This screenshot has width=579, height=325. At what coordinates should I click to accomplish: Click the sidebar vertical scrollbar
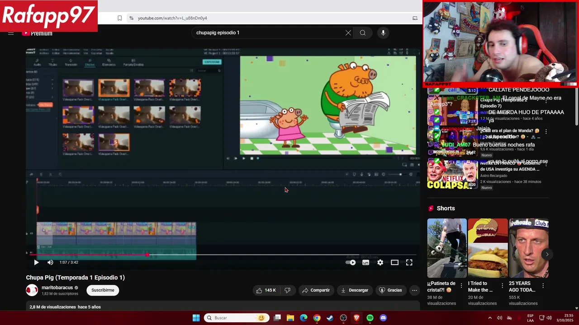576,107
